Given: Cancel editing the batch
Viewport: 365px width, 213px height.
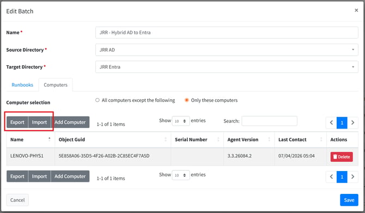Looking at the screenshot, I should [x=17, y=200].
